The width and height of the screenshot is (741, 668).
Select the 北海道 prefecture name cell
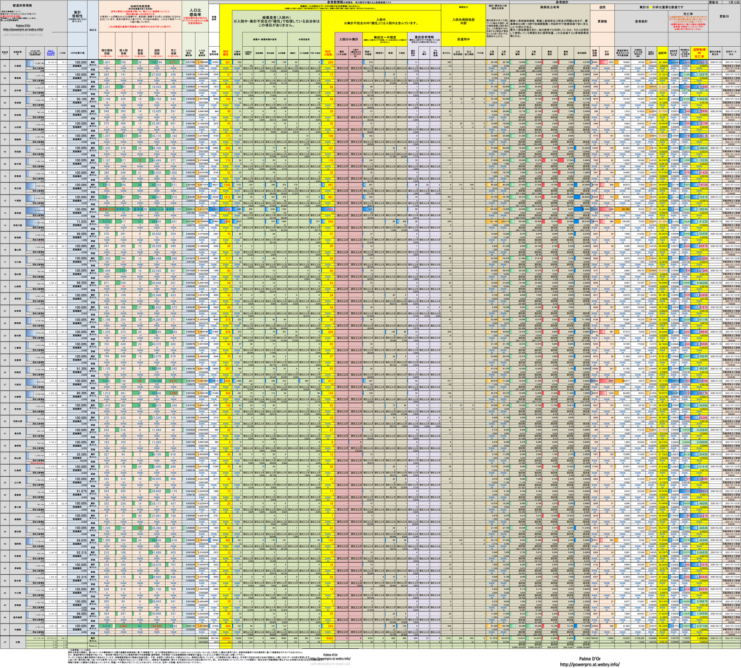[17, 66]
